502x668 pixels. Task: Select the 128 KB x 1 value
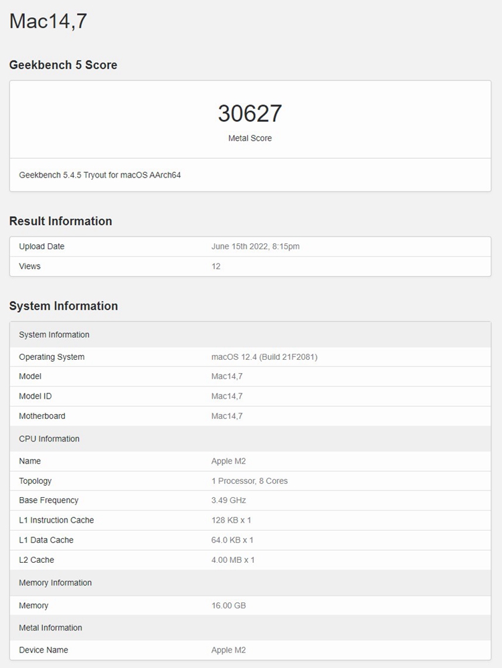point(231,520)
